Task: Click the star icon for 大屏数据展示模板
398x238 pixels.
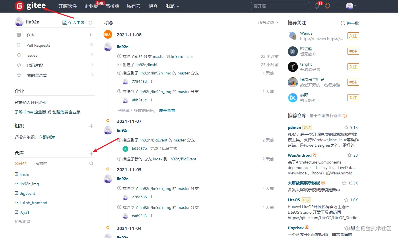Action: pyautogui.click(x=344, y=183)
